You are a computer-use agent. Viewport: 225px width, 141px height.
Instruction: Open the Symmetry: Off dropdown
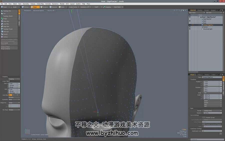(x=85, y=7)
